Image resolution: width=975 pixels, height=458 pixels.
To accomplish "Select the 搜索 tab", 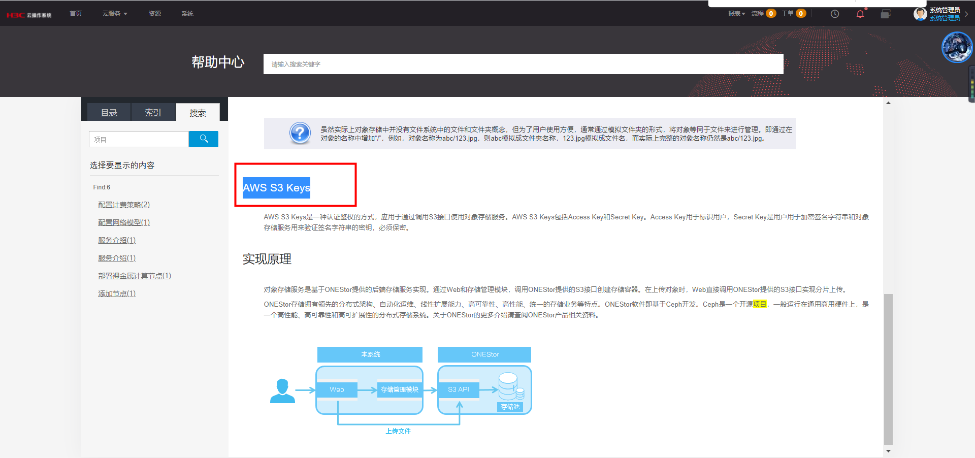I will pyautogui.click(x=198, y=112).
